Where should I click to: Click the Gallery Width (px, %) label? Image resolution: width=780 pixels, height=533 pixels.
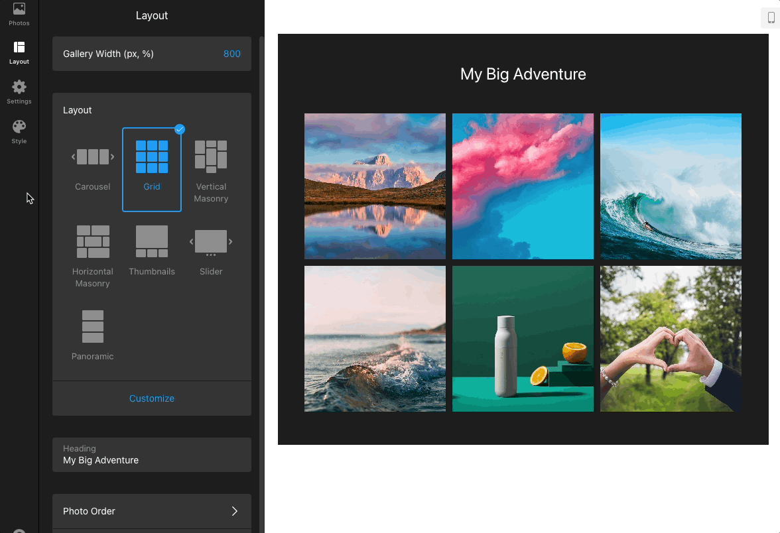point(109,54)
